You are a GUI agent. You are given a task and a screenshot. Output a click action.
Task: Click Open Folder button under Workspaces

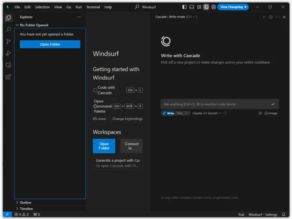[104, 146]
